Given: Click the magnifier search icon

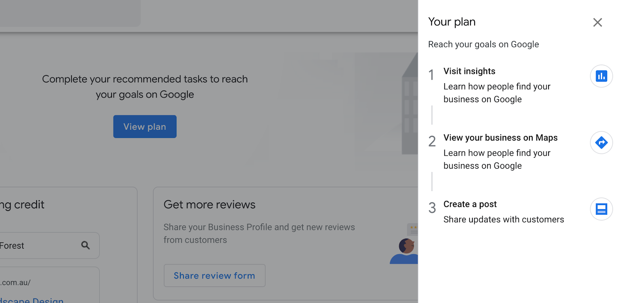Looking at the screenshot, I should [86, 245].
